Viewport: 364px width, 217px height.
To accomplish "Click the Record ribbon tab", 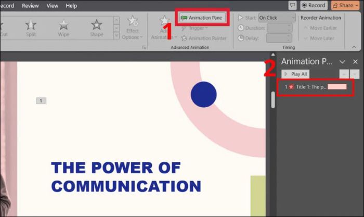I will click(7, 6).
